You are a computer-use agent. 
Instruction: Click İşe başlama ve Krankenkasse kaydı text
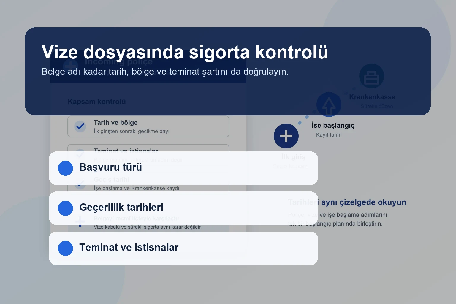pos(137,188)
